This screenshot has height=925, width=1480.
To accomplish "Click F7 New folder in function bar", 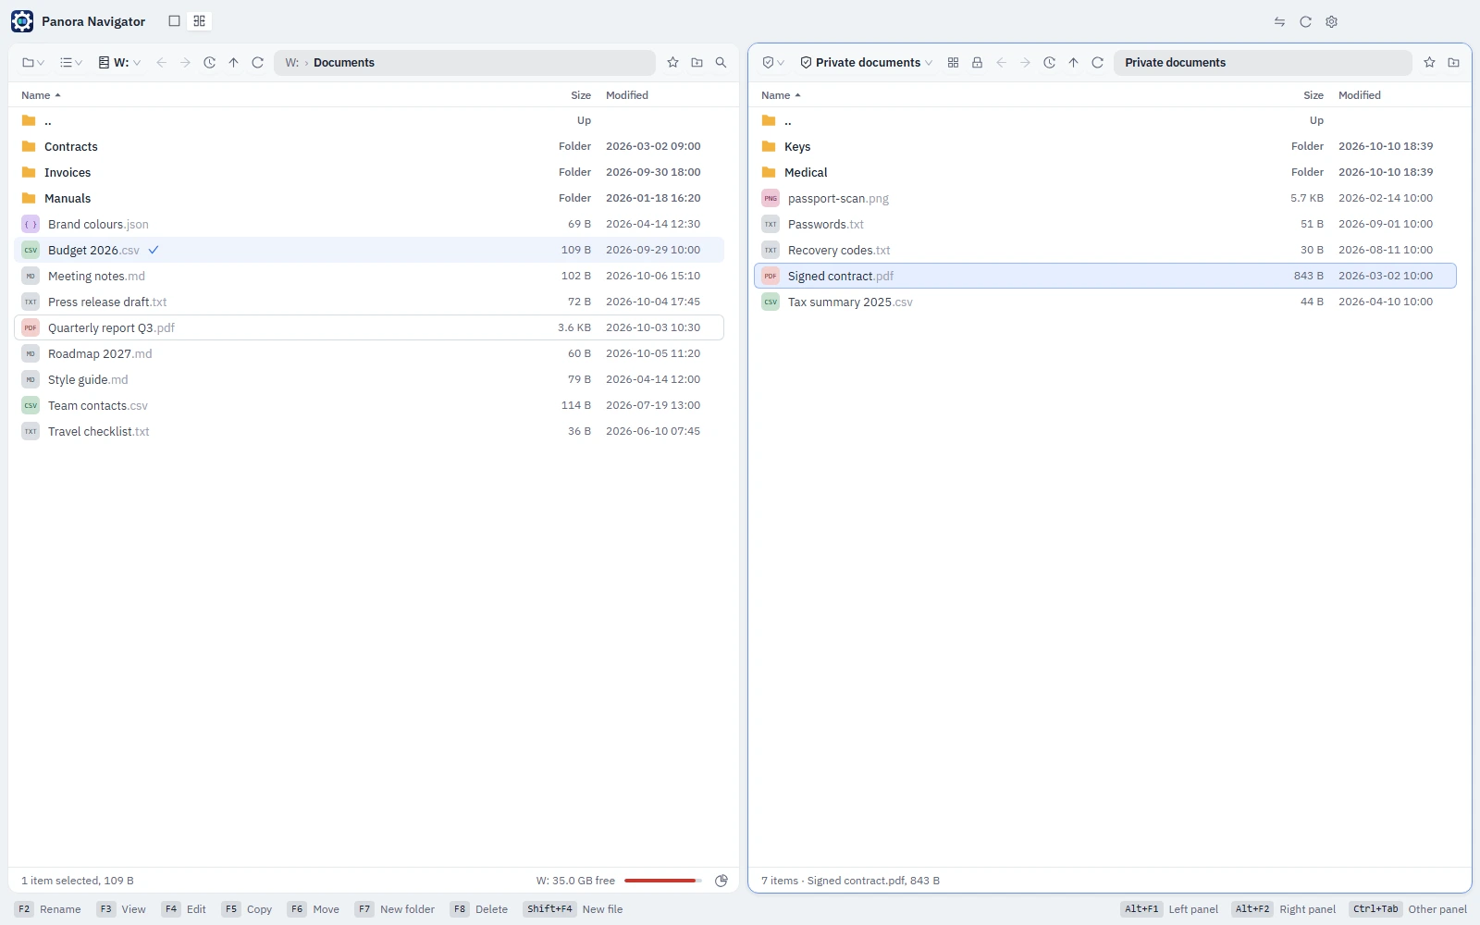I will 395,909.
